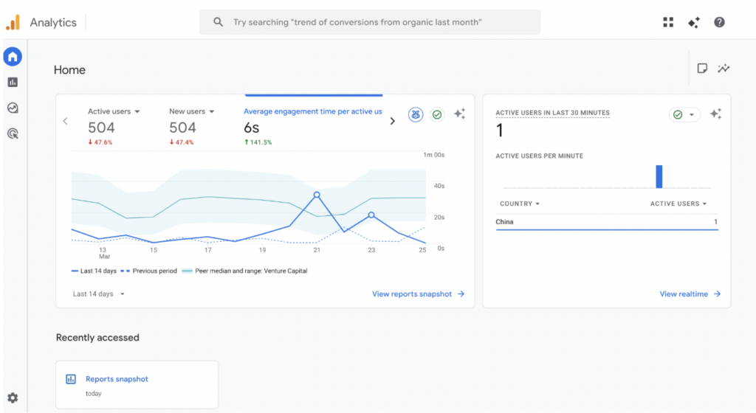Click the note icon beside Home title
This screenshot has width=756, height=413.
point(702,69)
